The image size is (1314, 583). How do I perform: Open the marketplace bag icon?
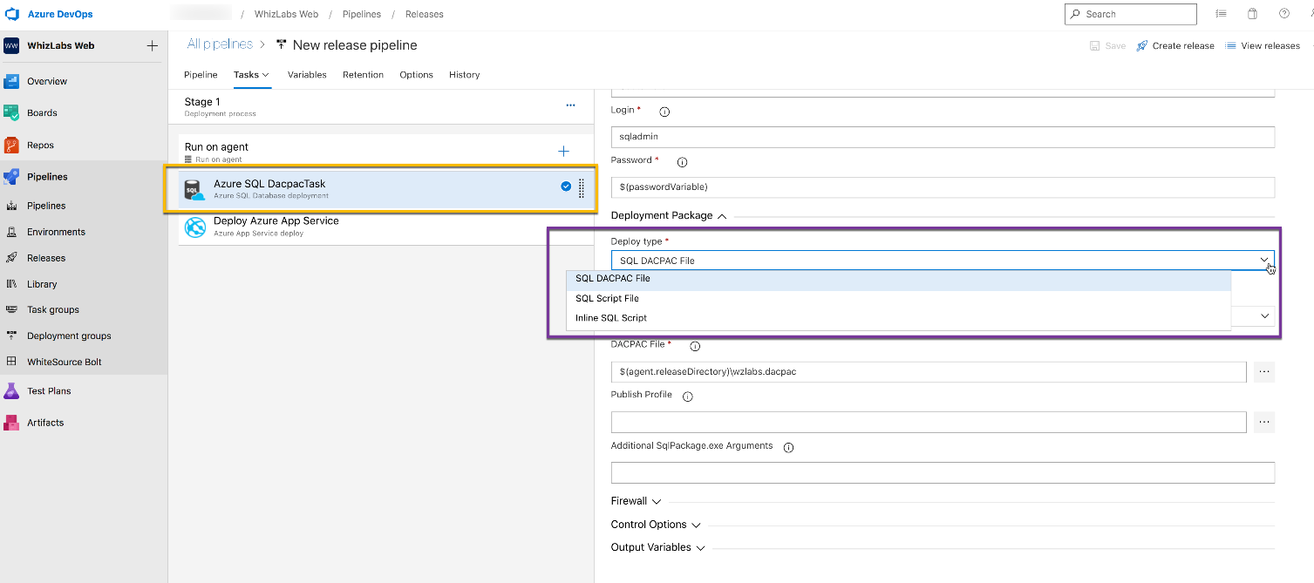point(1252,14)
